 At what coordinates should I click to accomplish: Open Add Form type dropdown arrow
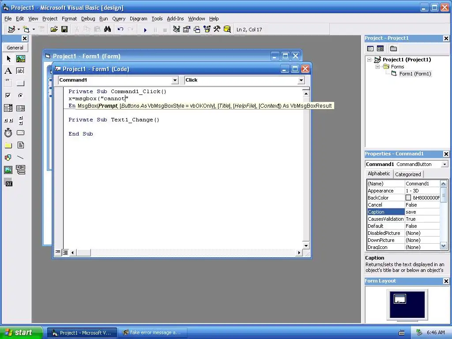[34, 29]
